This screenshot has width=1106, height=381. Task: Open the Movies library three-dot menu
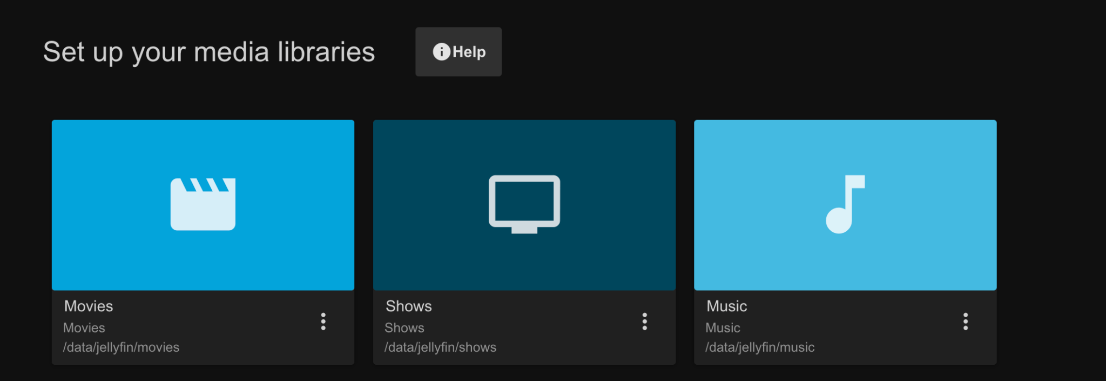point(323,322)
